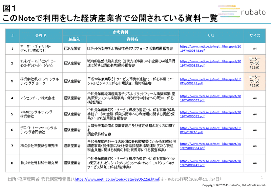Select 経済産業省 cell in the アクセンチュア row

click(74, 98)
